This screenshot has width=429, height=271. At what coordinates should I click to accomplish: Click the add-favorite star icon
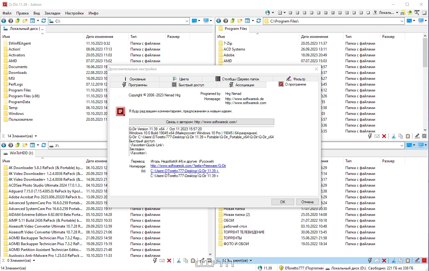tap(410, 13)
